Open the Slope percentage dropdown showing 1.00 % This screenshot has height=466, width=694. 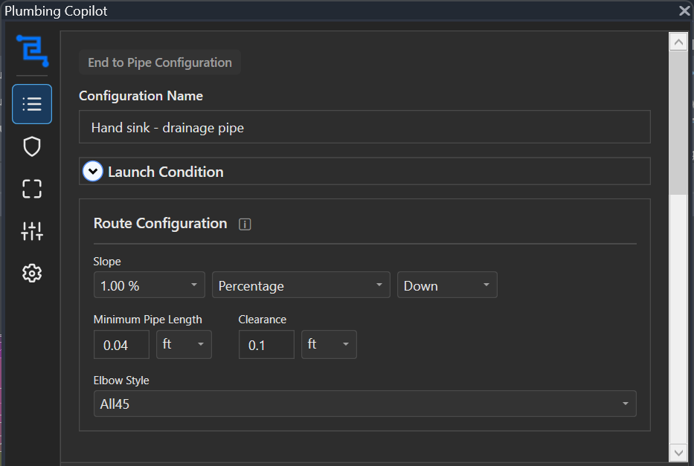pyautogui.click(x=149, y=285)
